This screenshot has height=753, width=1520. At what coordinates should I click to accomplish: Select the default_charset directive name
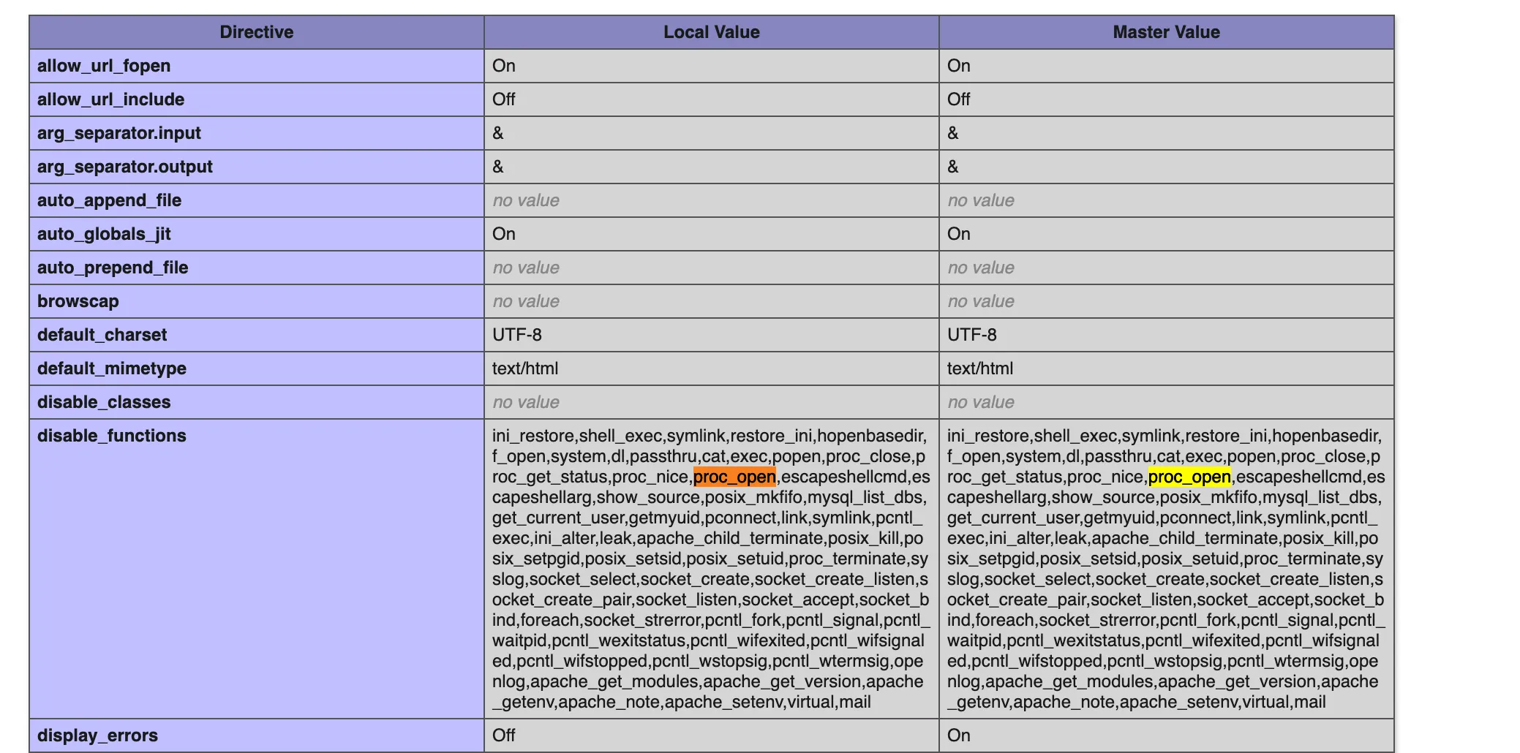[102, 335]
